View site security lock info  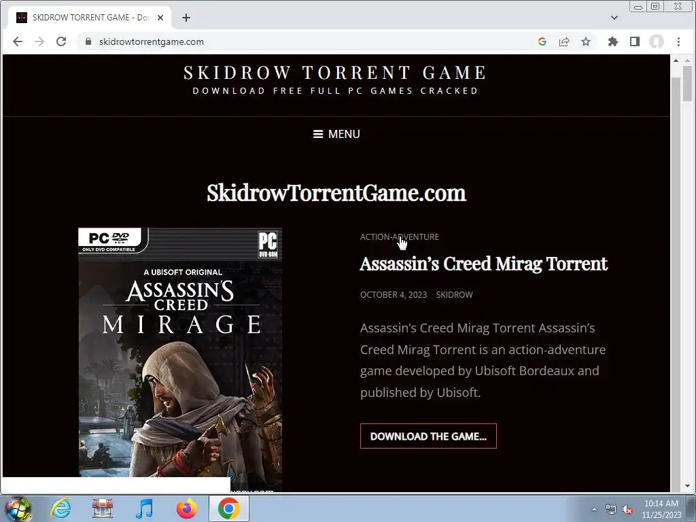pyautogui.click(x=88, y=41)
